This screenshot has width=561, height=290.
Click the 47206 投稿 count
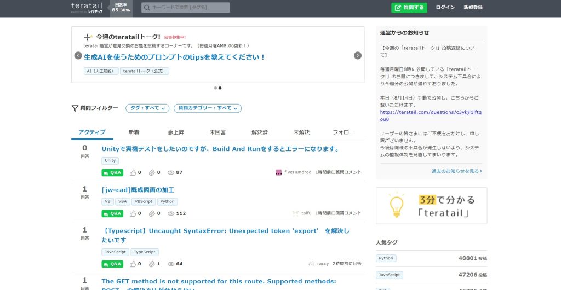click(x=473, y=275)
